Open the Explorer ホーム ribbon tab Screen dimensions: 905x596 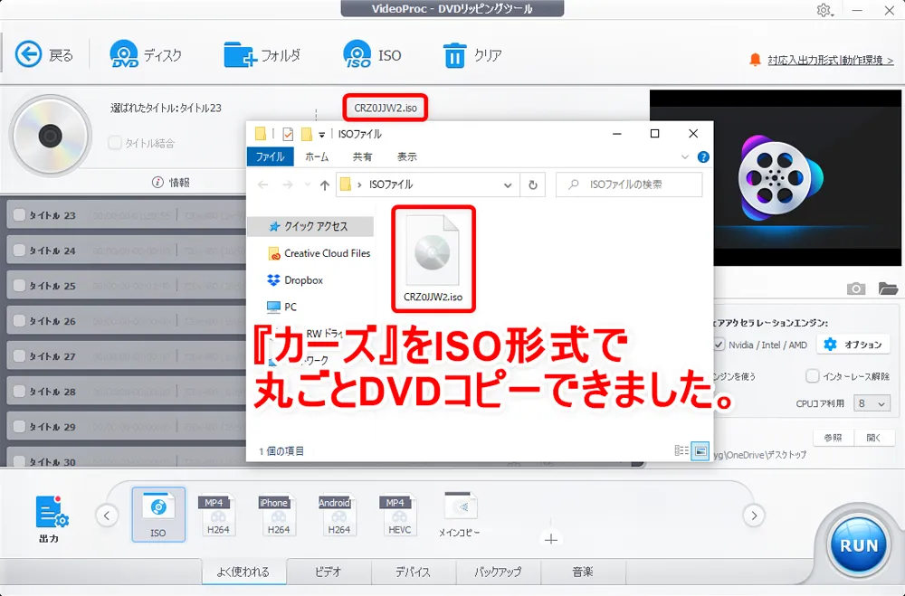(316, 156)
